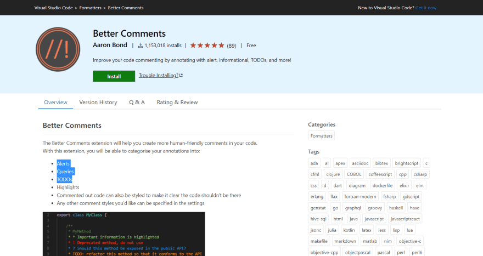Click the five-star rating stars
The image size is (483, 256).
207,45
